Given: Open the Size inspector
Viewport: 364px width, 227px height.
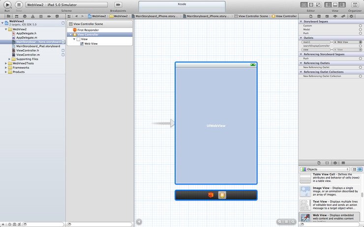Looking at the screenshot, I should tap(343, 16).
